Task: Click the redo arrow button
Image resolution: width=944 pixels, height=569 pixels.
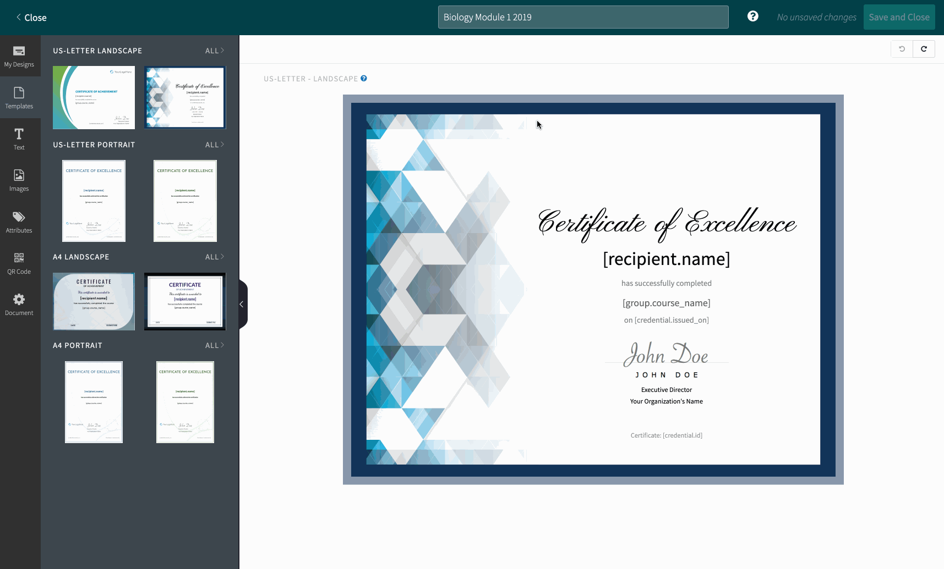Action: pos(924,49)
